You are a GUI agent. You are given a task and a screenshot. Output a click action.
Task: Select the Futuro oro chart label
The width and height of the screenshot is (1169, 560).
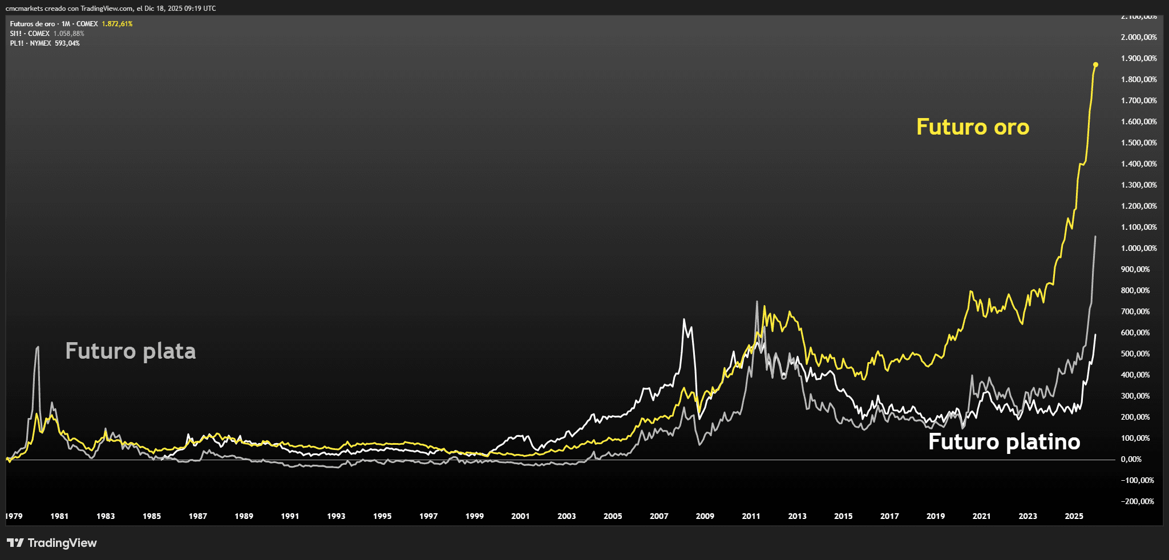973,128
